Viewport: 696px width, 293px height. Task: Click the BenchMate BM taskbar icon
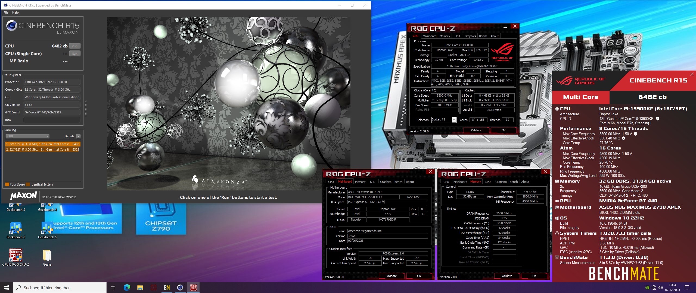167,288
